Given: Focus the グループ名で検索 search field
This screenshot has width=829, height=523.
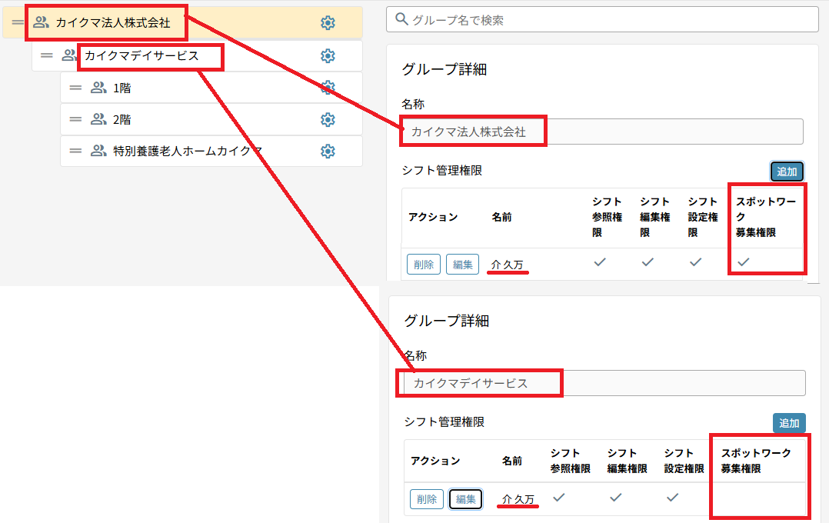Looking at the screenshot, I should coord(602,19).
